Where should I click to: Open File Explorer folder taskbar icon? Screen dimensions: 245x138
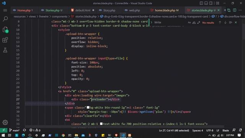tap(77, 135)
